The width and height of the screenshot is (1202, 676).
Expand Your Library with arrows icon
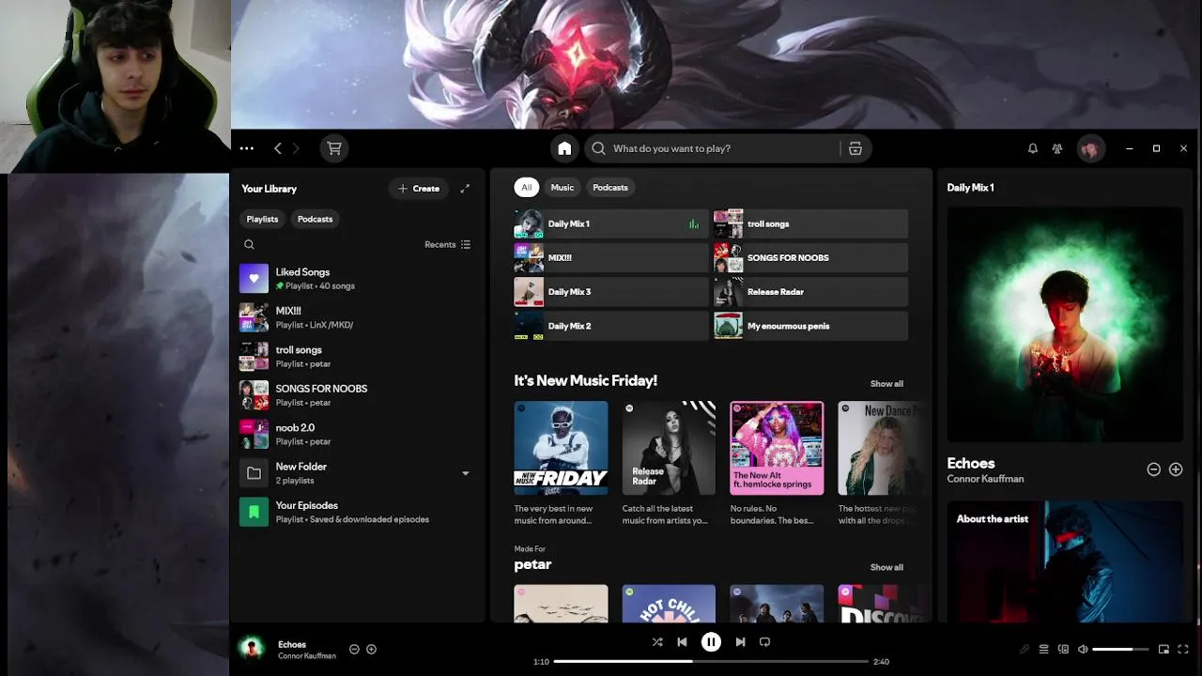(x=465, y=189)
